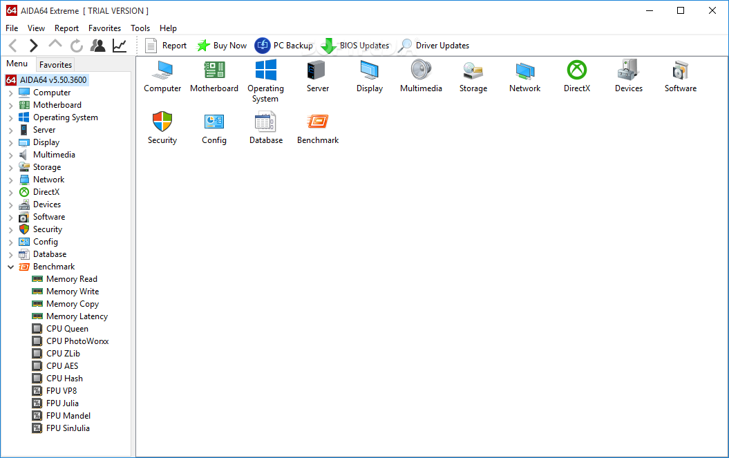Image resolution: width=729 pixels, height=458 pixels.
Task: Collapse the Benchmark tree node
Action: [x=10, y=267]
